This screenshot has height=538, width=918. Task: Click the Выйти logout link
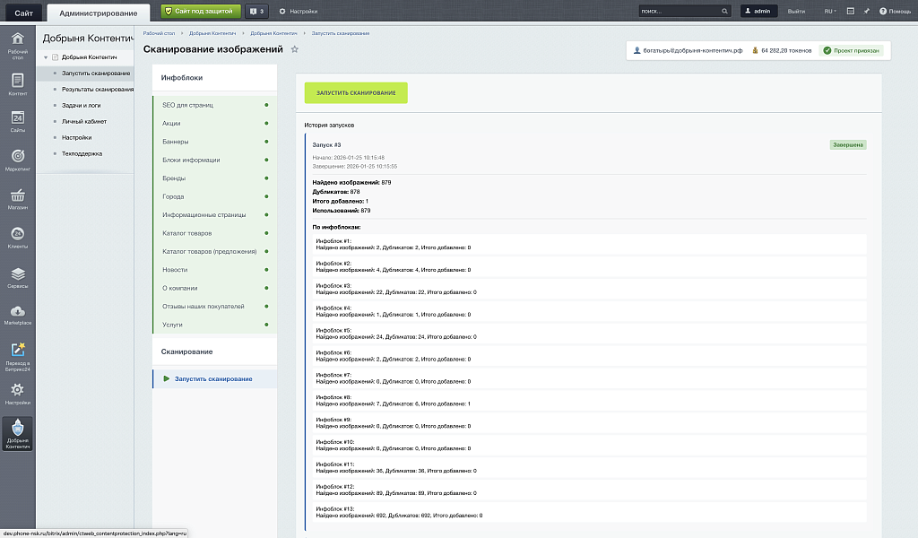click(796, 11)
